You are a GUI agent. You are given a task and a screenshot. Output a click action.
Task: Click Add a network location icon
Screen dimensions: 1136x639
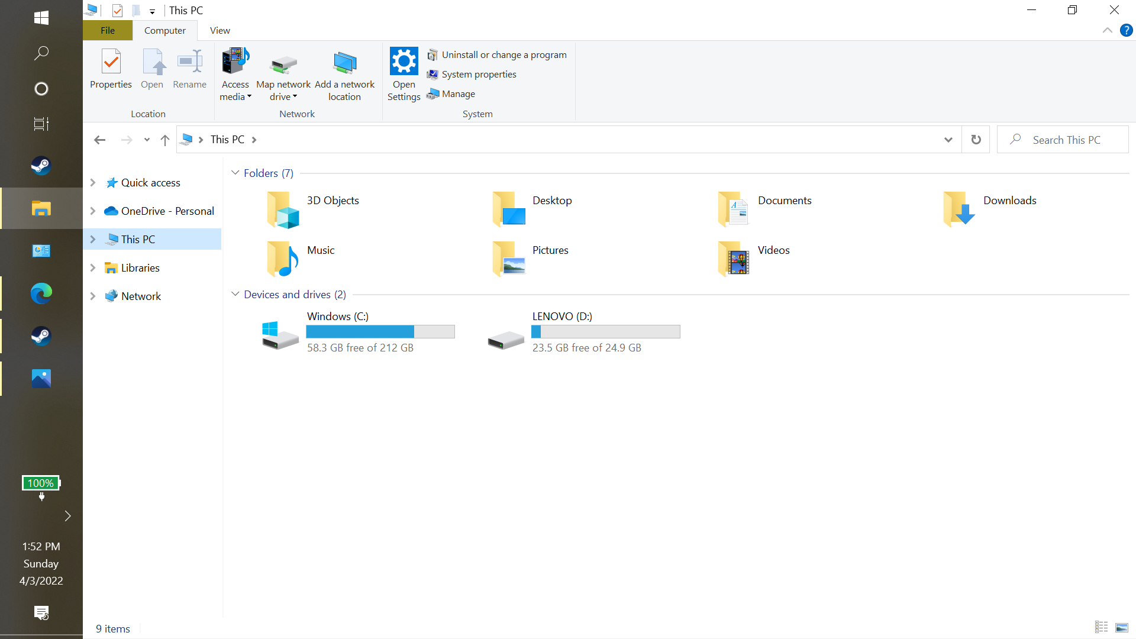(x=344, y=64)
